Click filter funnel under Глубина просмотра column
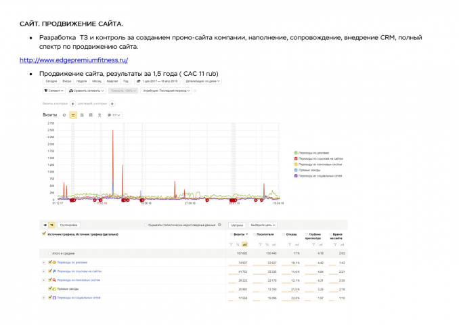Image resolution: width=459 pixels, height=325 pixels. pos(313,244)
